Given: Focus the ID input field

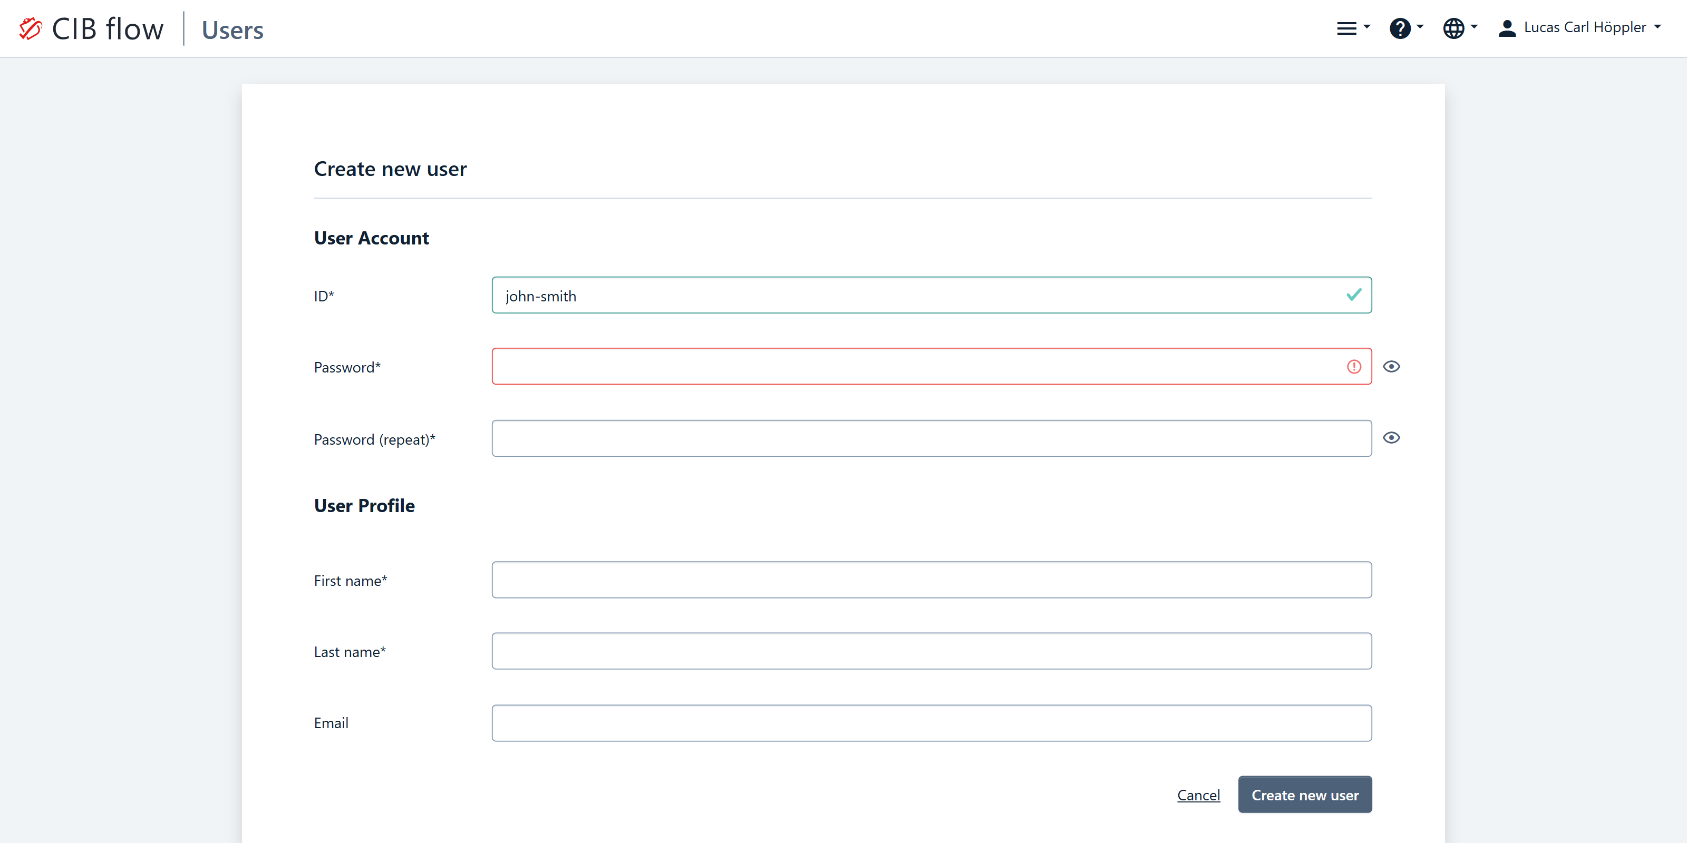Looking at the screenshot, I should pyautogui.click(x=917, y=295).
